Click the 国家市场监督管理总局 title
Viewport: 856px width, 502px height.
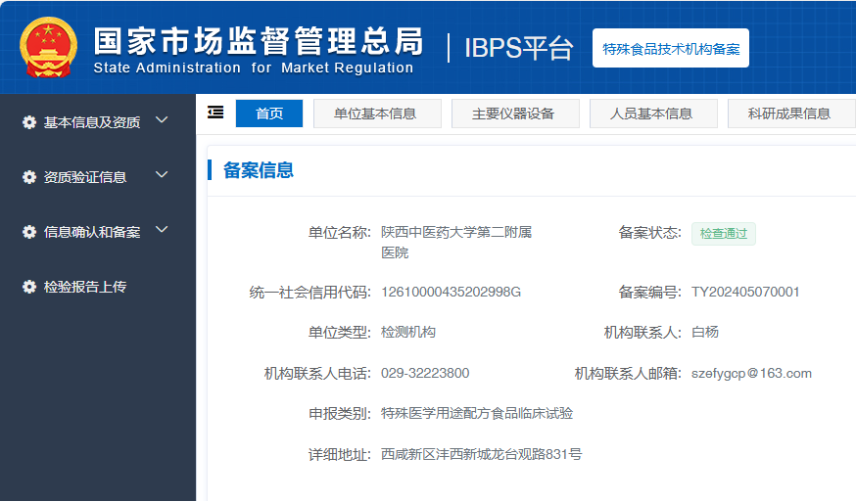(259, 41)
